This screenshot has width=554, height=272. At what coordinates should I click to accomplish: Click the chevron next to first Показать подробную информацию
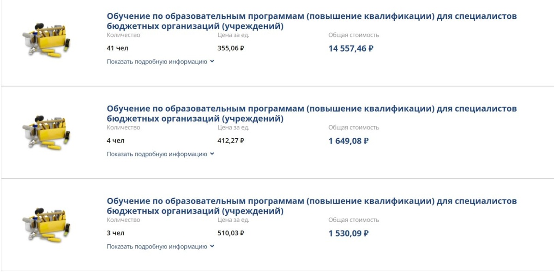coord(213,61)
